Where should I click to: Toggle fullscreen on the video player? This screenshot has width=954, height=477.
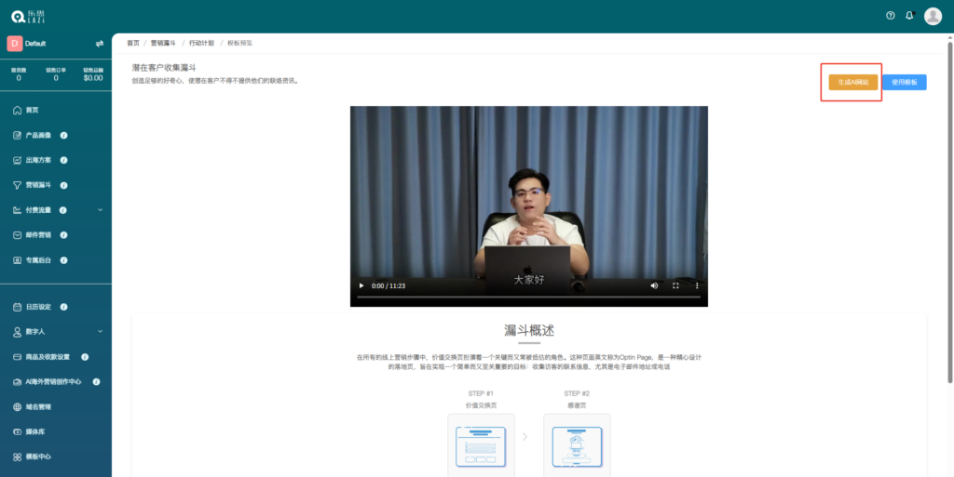pos(676,285)
